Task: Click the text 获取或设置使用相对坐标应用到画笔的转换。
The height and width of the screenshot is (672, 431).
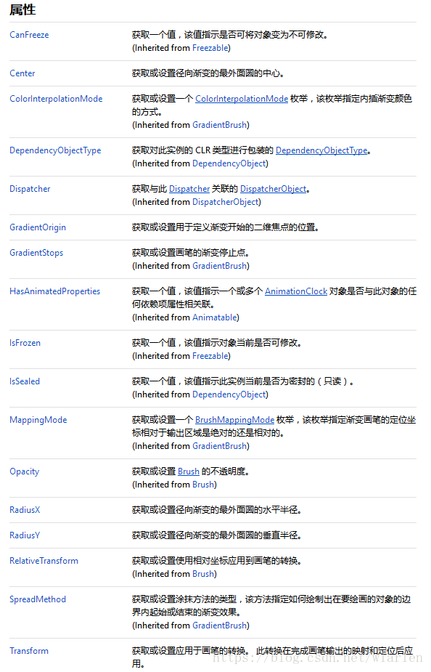Action: click(x=216, y=561)
